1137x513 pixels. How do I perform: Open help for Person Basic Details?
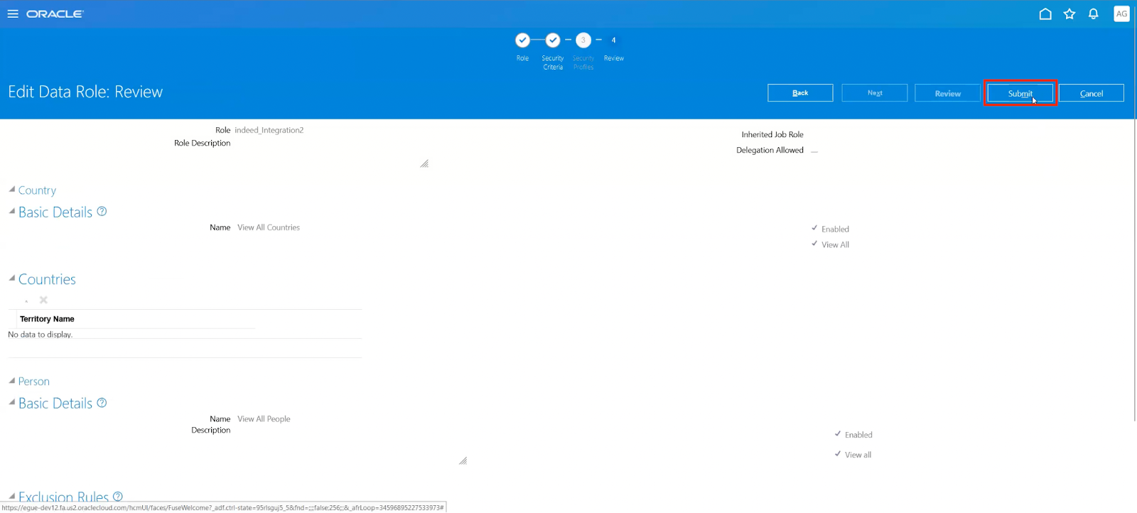pyautogui.click(x=102, y=403)
